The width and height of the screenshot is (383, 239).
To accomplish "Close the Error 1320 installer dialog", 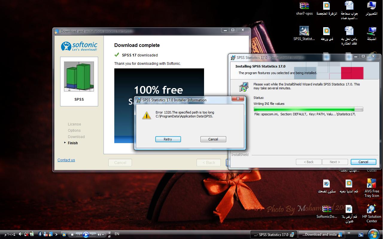I will (238, 99).
